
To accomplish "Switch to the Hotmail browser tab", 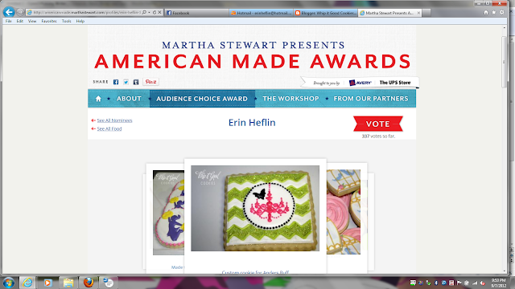I will 261,13.
